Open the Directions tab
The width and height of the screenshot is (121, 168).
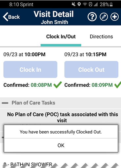101,37
